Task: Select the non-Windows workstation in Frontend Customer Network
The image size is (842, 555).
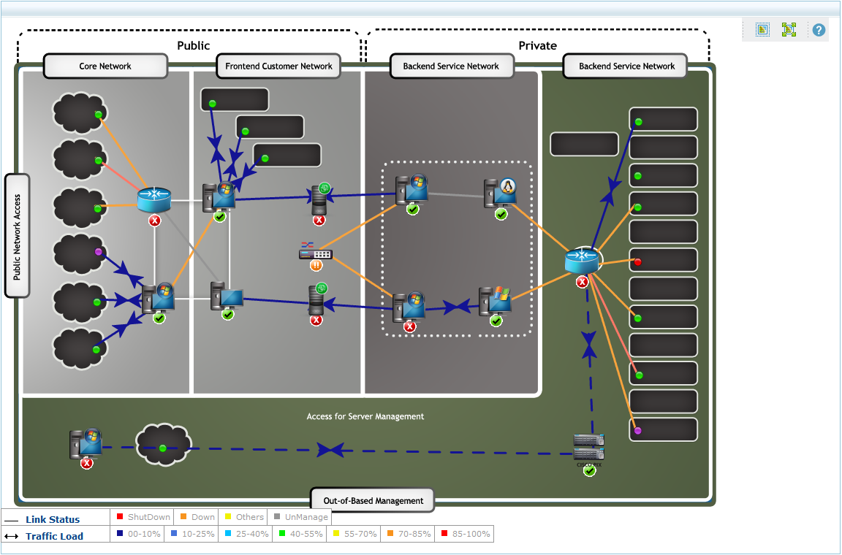Action: (x=227, y=296)
